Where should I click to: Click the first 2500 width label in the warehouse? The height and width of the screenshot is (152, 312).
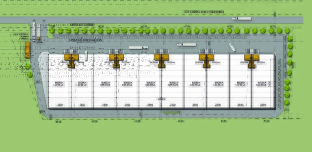pos(60,105)
